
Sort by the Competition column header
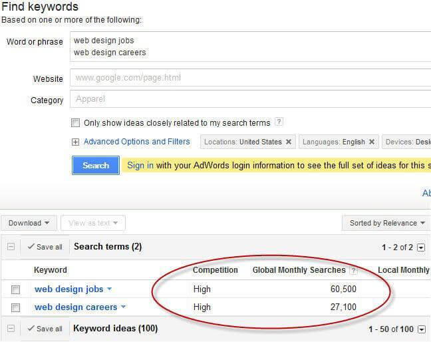215,270
